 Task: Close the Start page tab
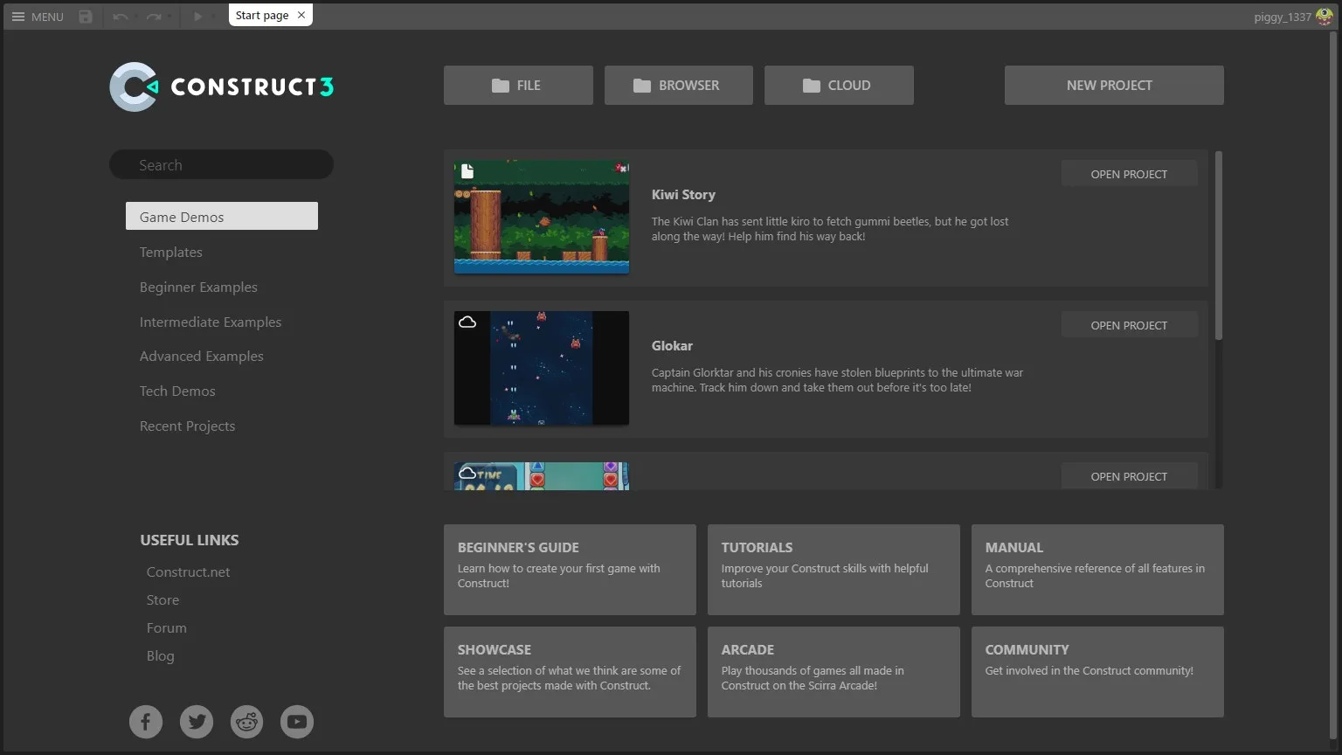(x=301, y=15)
